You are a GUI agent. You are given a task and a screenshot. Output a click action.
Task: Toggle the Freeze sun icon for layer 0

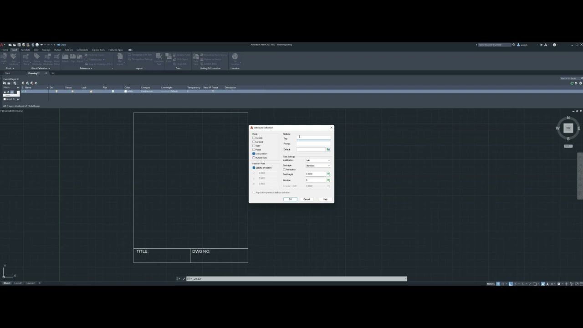(x=72, y=91)
